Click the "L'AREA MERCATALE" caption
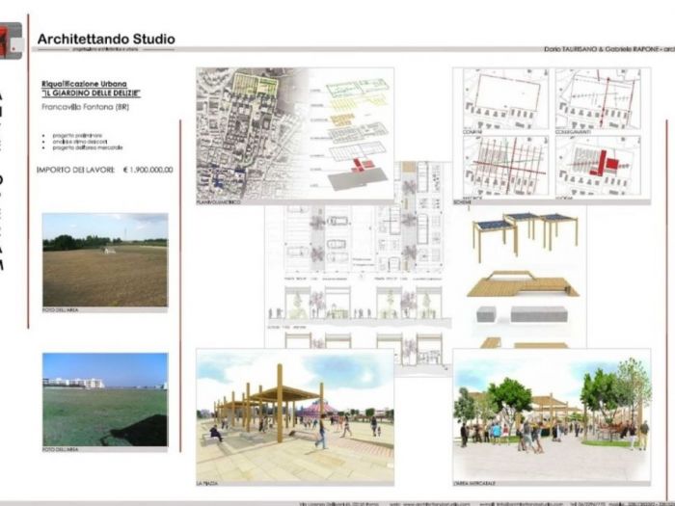The image size is (675, 506). coord(474,484)
